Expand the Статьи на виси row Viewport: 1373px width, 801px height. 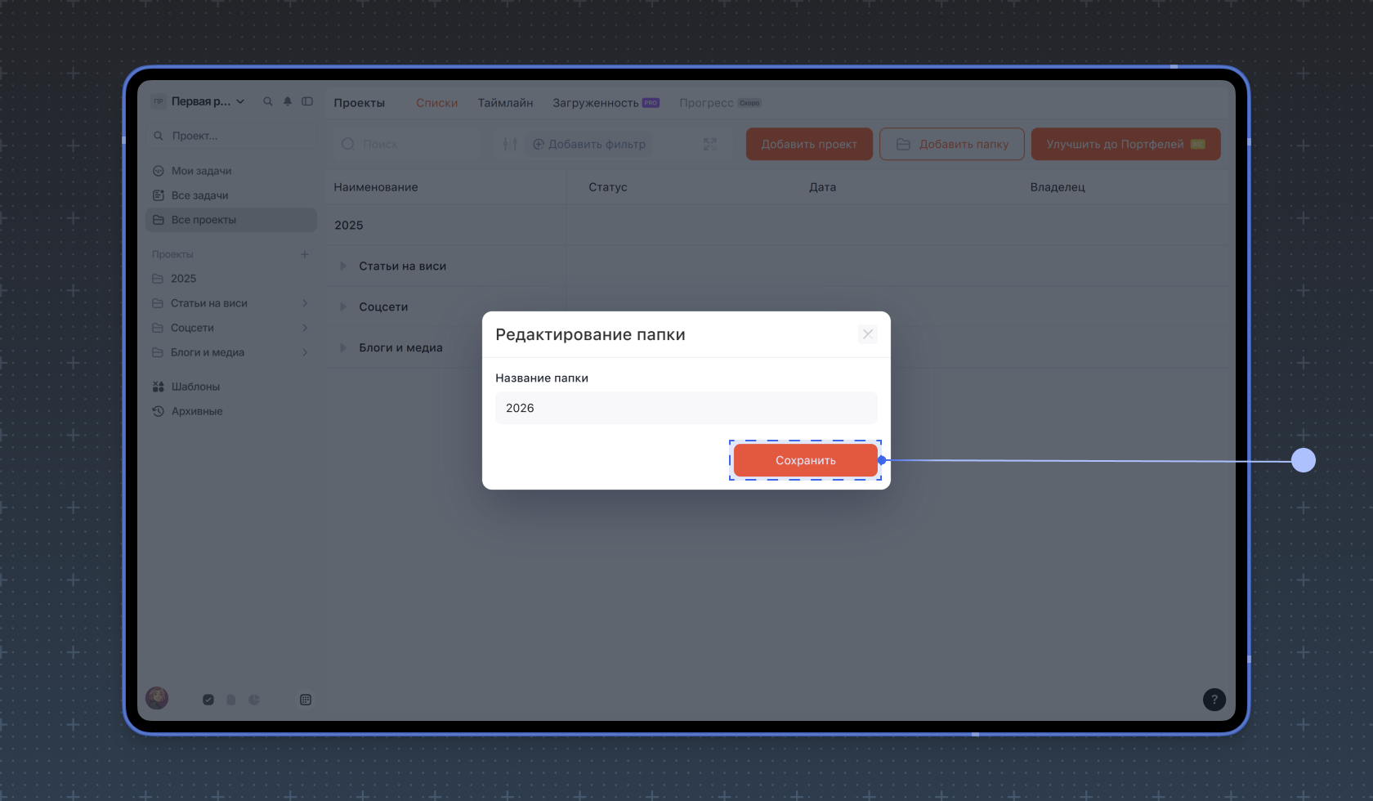pos(343,266)
